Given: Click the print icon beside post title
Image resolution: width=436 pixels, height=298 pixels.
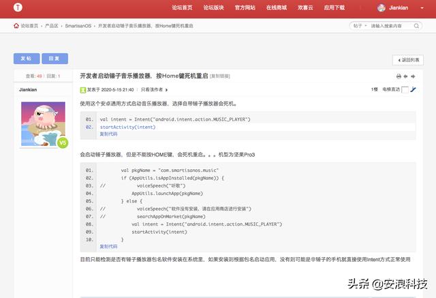Looking at the screenshot, I should [399, 76].
